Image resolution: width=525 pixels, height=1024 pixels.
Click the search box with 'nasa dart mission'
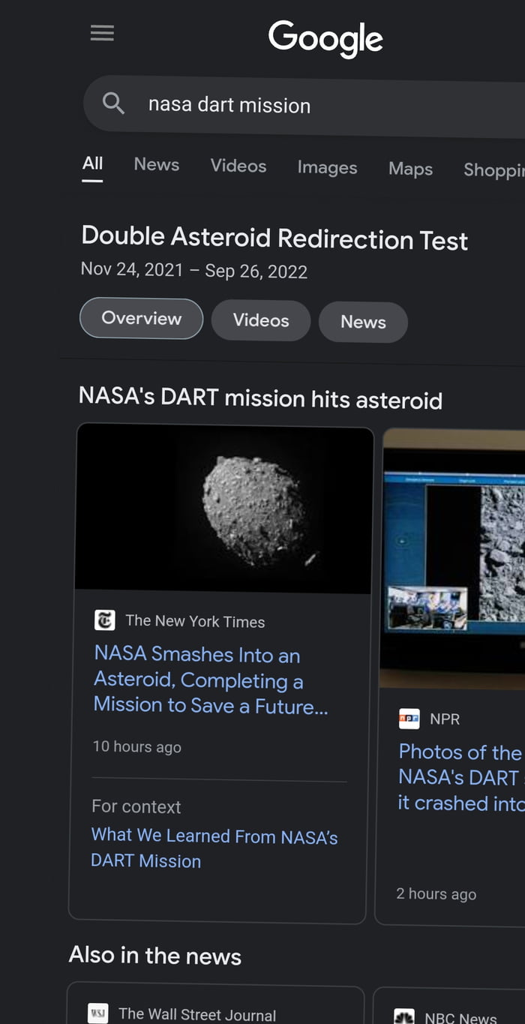[x=304, y=105]
